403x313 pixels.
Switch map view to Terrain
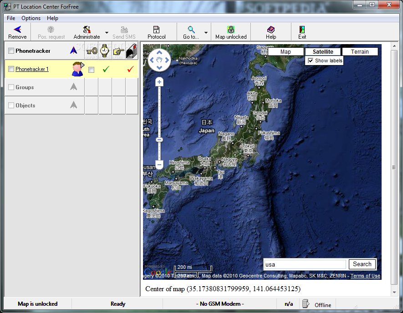(360, 51)
